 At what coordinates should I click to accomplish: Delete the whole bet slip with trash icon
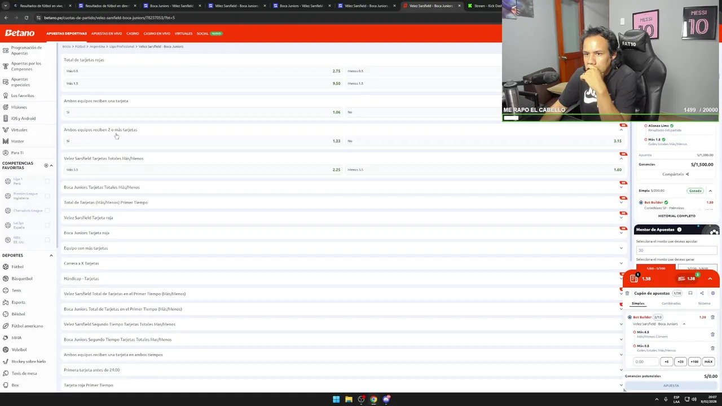click(627, 293)
